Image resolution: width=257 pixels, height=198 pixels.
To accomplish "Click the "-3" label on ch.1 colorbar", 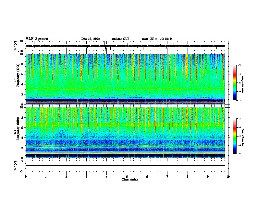I will point(239,65).
